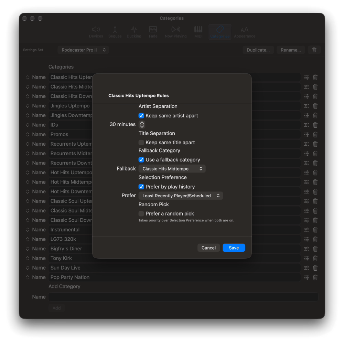Click the Tony Kirk name field

pyautogui.click(x=174, y=258)
